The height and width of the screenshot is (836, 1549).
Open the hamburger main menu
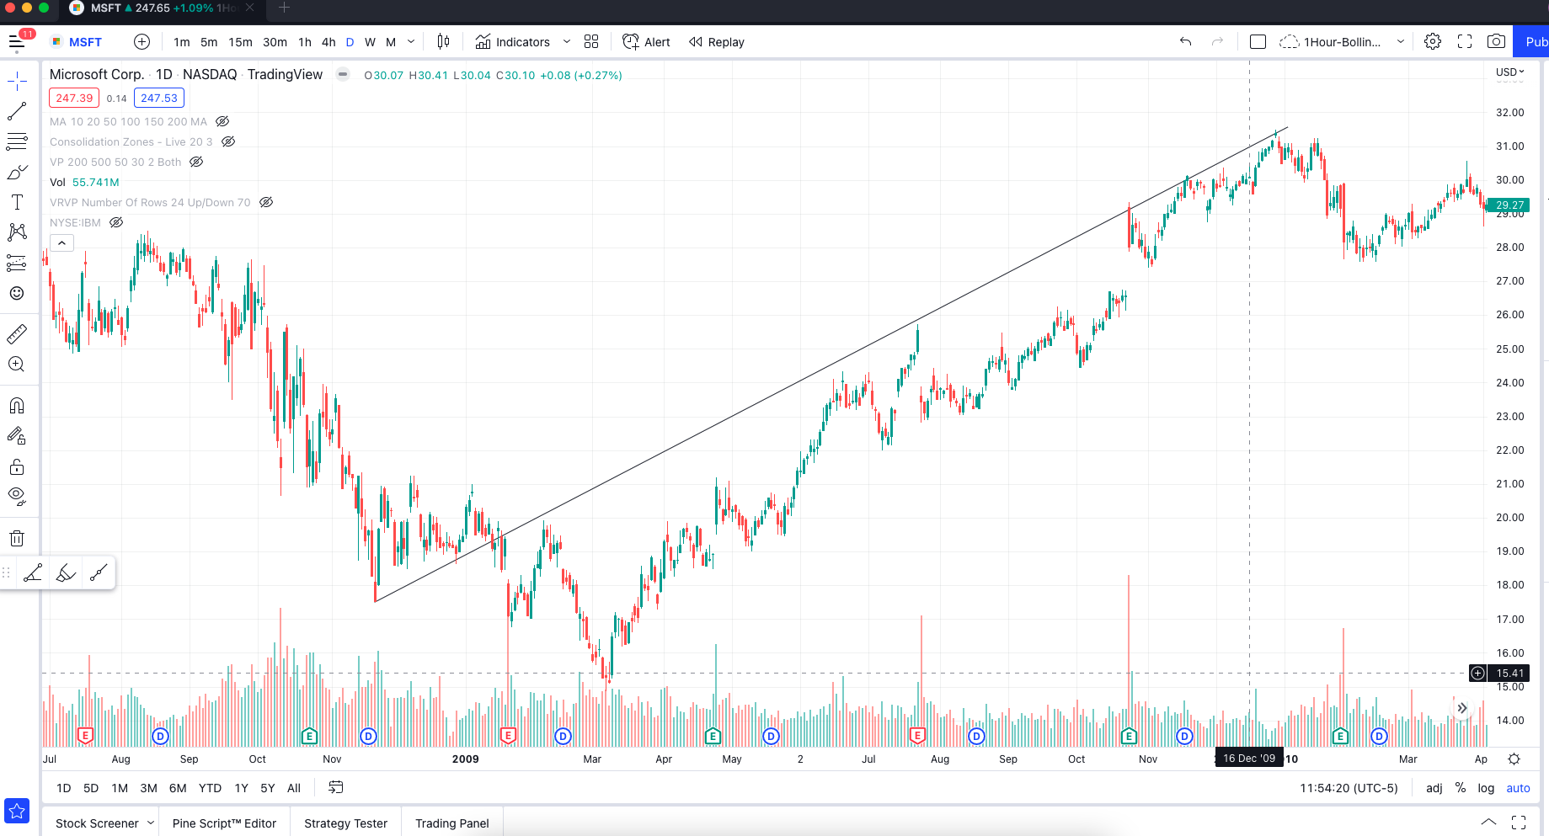click(17, 41)
